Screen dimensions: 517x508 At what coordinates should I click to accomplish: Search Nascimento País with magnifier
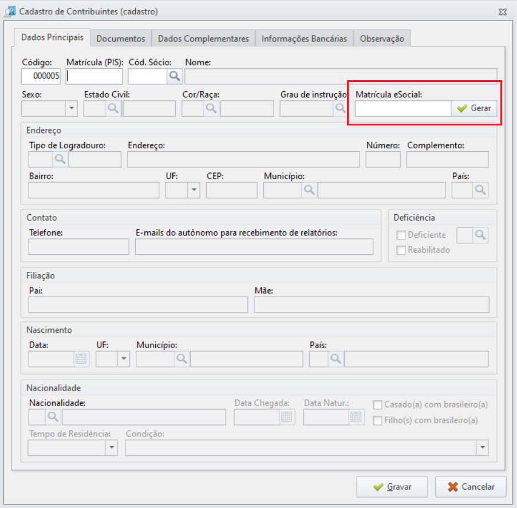pyautogui.click(x=336, y=359)
